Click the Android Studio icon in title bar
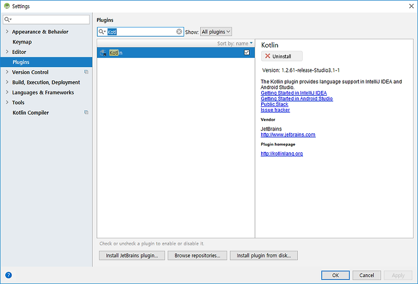The width and height of the screenshot is (418, 284). pos(6,6)
